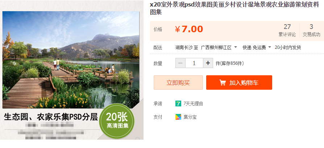324x148 pixels.
Task: Open the 27 累计评论 reviews link
Action: pyautogui.click(x=287, y=30)
